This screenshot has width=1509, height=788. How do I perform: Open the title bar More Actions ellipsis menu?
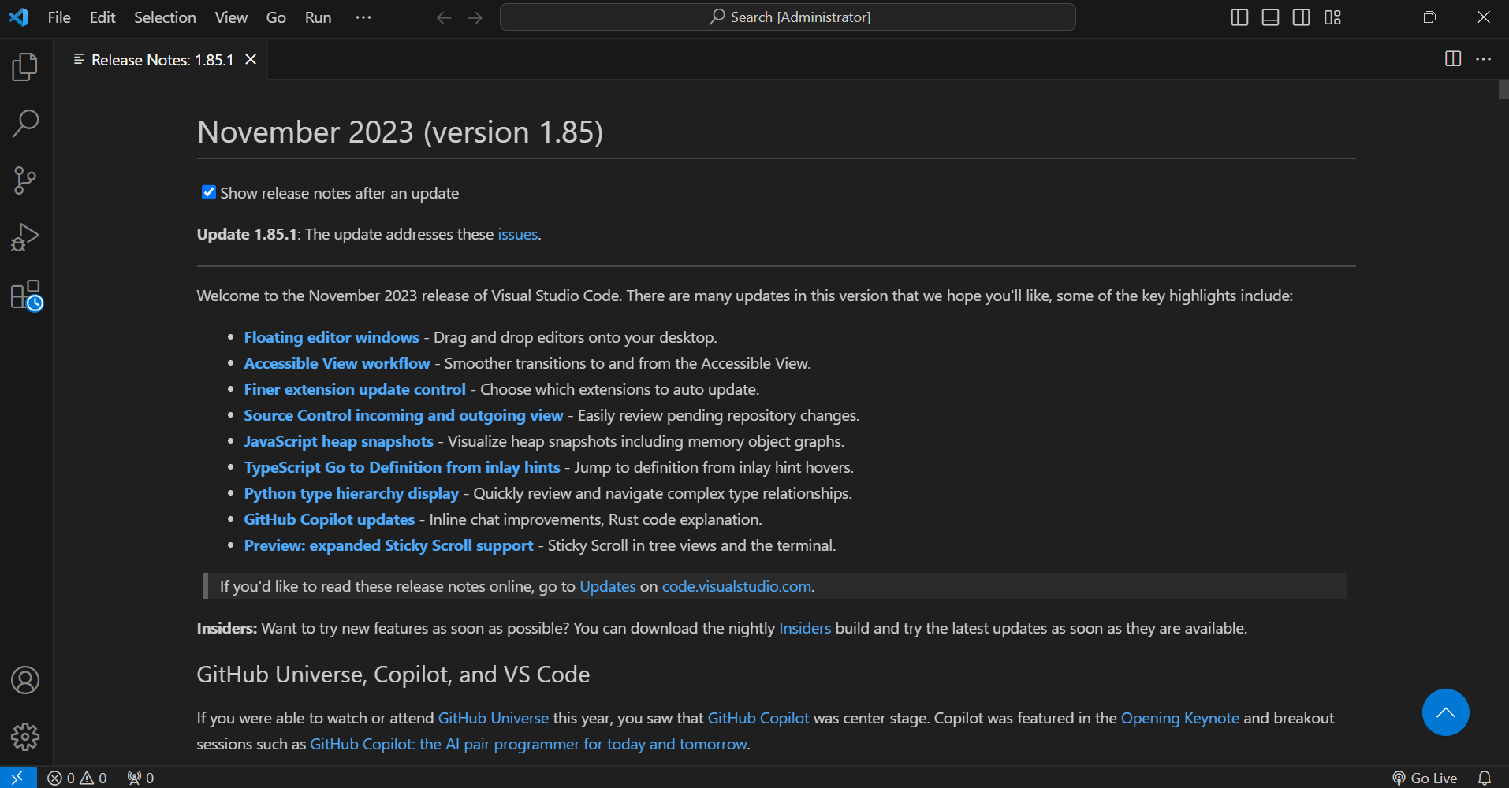point(362,17)
